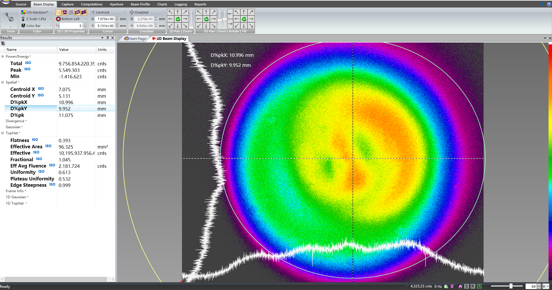Screen dimensions: 552x290
Task: Reset the 2D pan and zoom
Action: (178, 19)
